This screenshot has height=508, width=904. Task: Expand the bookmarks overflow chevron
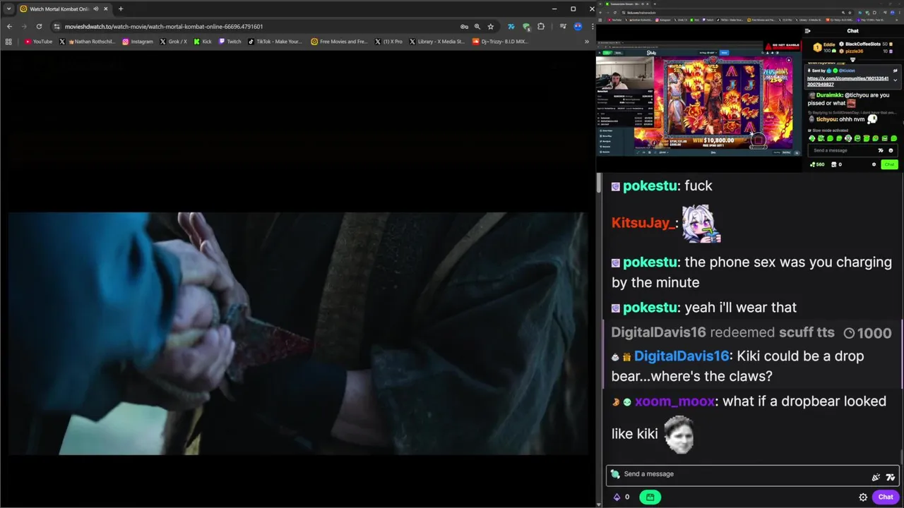click(586, 42)
